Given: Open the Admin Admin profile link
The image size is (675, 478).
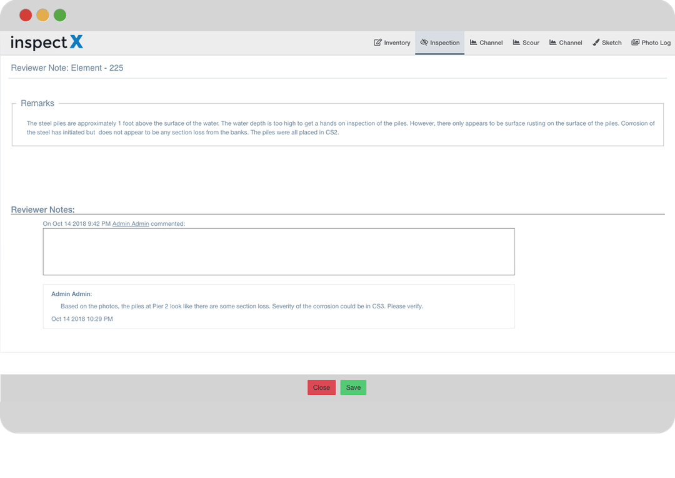Looking at the screenshot, I should point(131,223).
